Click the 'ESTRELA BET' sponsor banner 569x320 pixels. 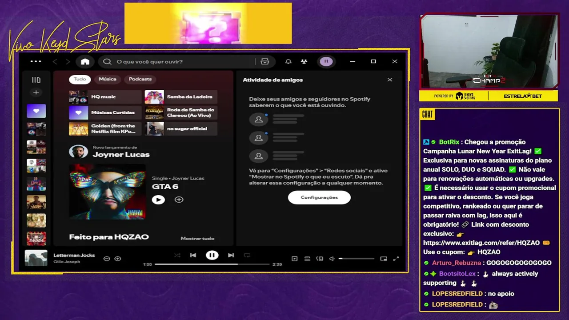point(524,96)
